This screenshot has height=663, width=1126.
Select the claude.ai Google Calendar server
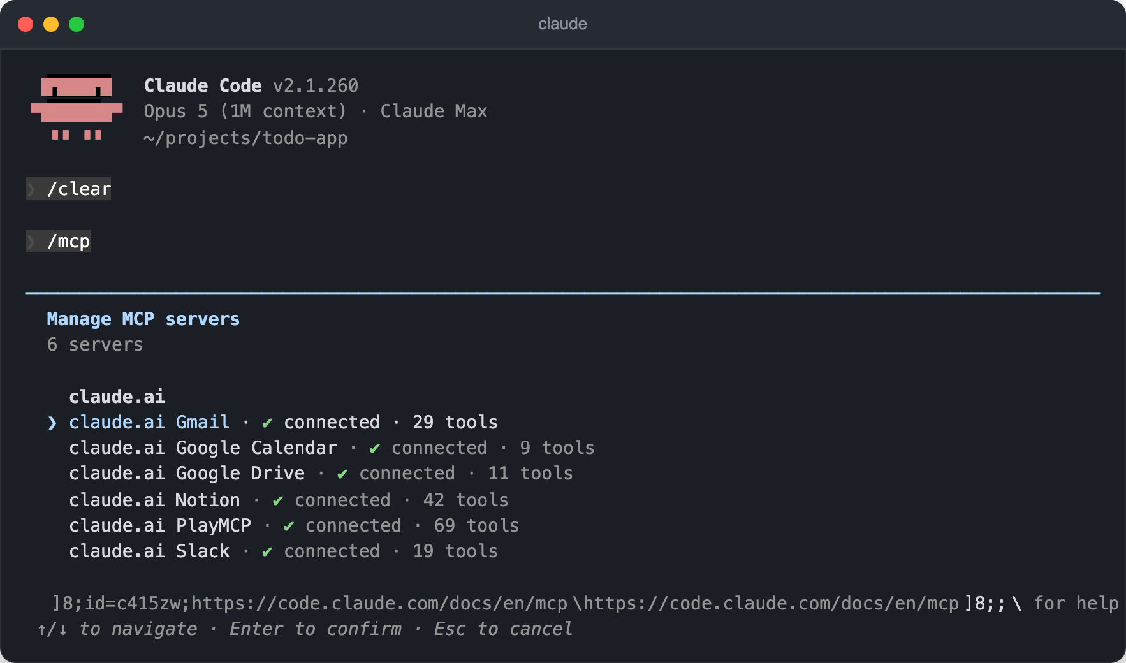[332, 448]
